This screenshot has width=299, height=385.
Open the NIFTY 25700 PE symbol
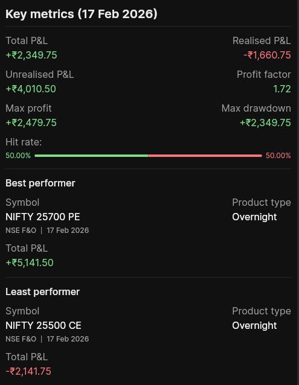(43, 217)
